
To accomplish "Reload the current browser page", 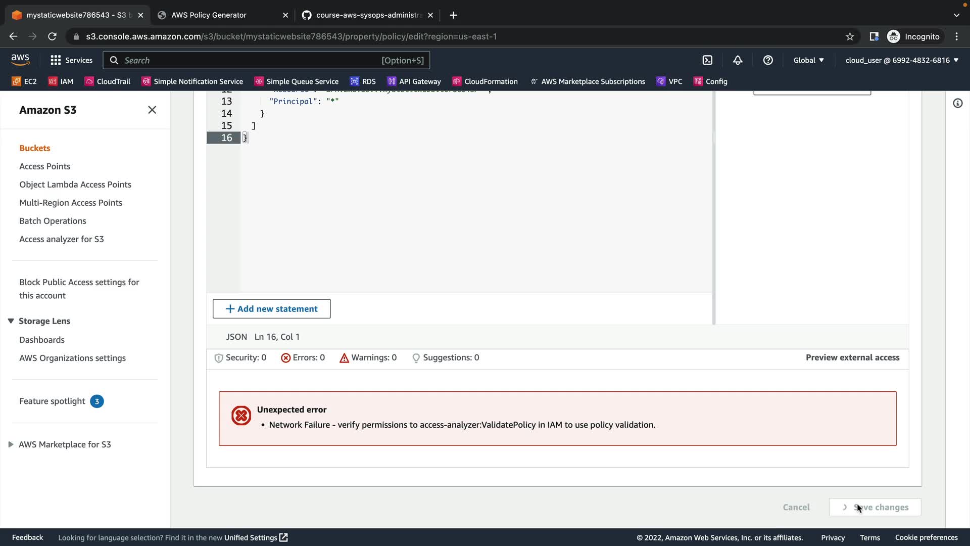I will click(x=52, y=36).
